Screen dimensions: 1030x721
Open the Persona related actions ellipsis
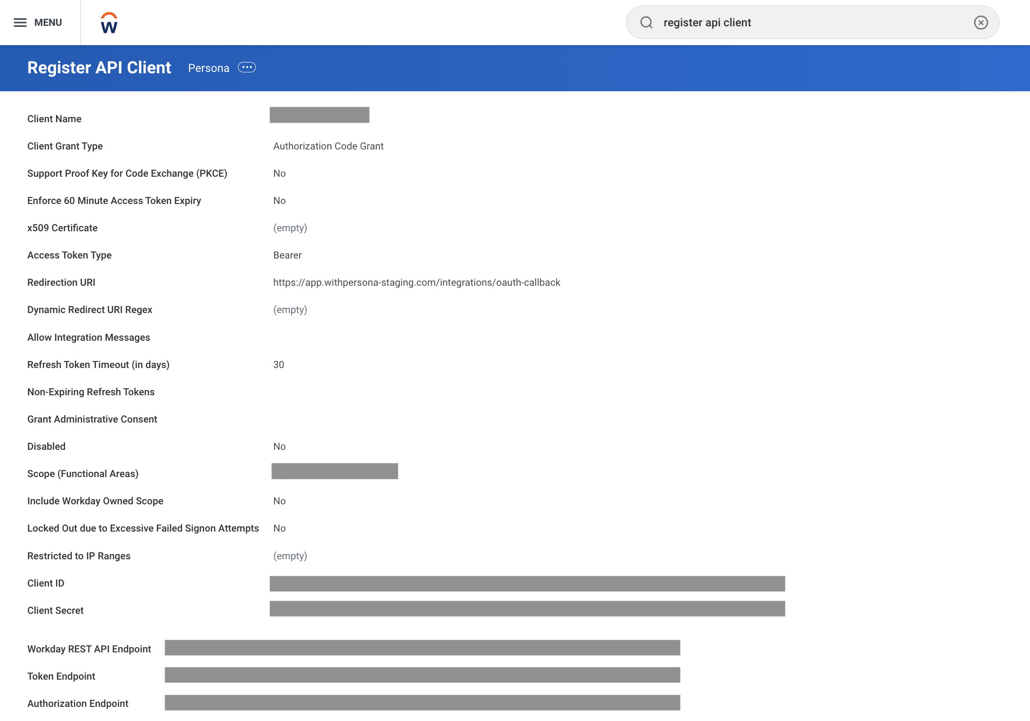(246, 68)
